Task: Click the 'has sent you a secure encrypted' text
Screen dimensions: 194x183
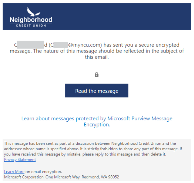Action: 141,45
